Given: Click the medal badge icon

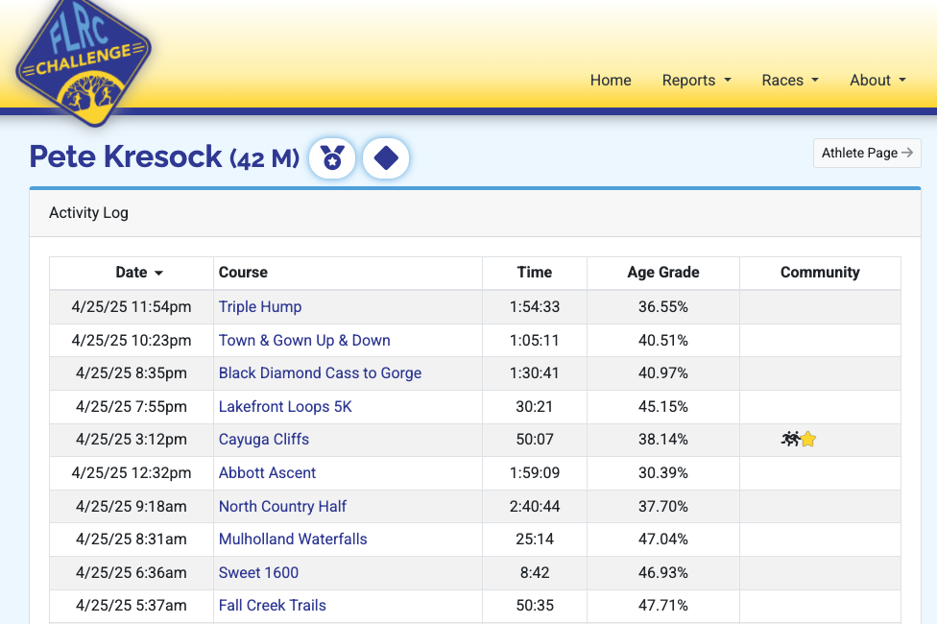Looking at the screenshot, I should coord(332,158).
